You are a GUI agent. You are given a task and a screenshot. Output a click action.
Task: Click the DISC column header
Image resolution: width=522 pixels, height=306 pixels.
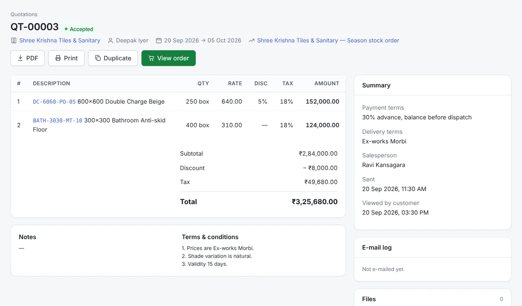click(x=261, y=83)
